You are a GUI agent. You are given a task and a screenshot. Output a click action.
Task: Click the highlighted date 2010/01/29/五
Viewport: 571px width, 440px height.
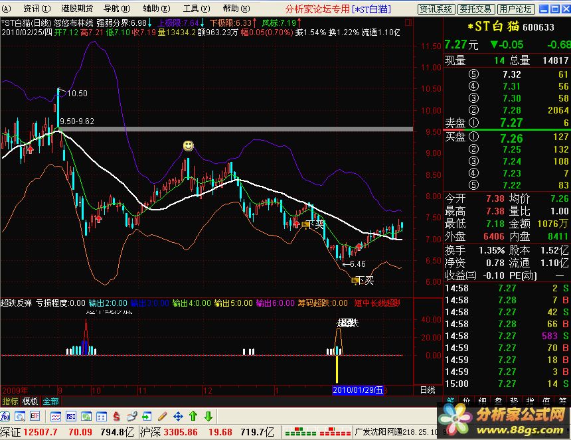click(x=358, y=390)
